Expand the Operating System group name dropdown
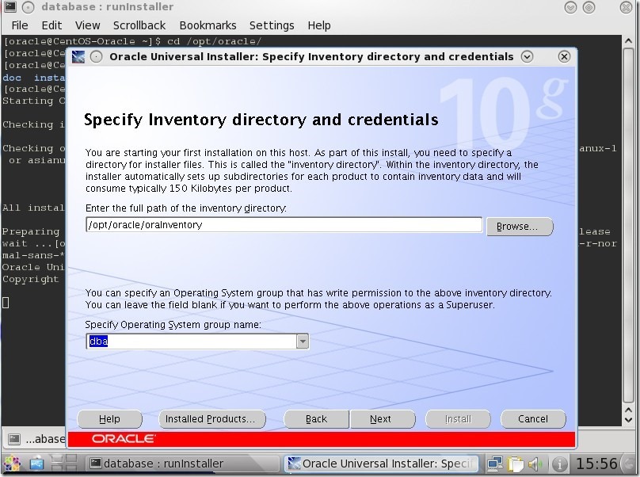 (302, 342)
